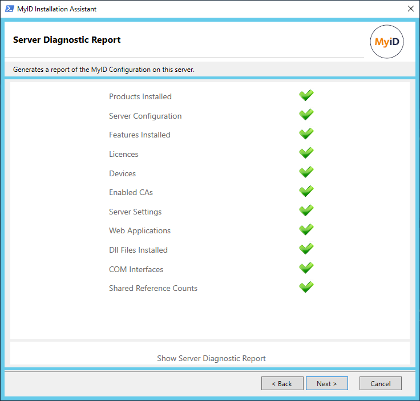Click the PowerShell icon in title bar
Viewport: 420px width, 401px height.
[10, 9]
